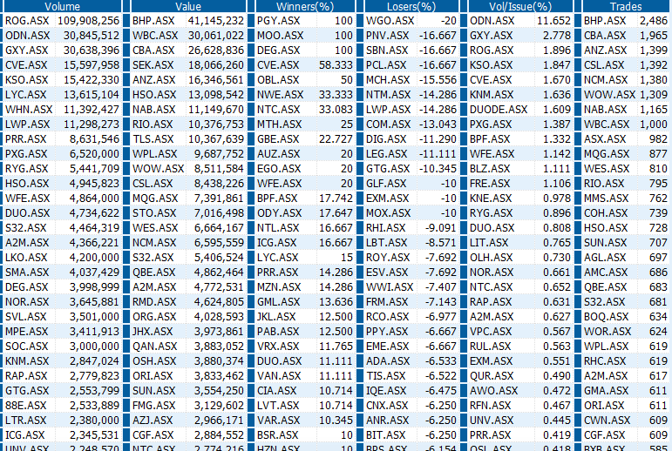
Task: Select LTR.ASX in the Volume list
Action: coord(26,421)
